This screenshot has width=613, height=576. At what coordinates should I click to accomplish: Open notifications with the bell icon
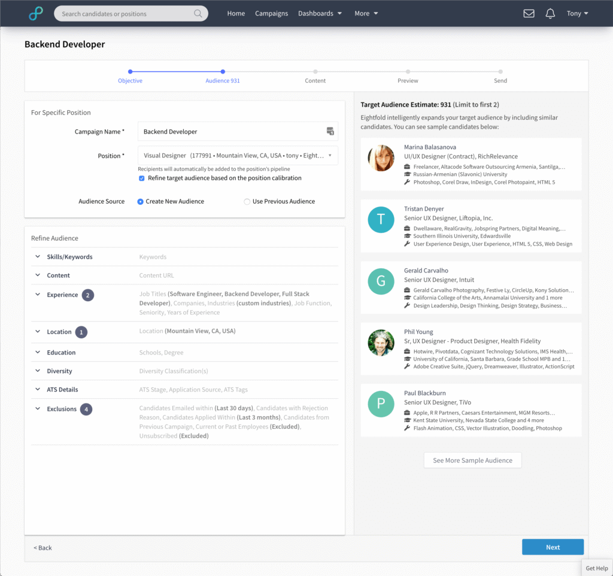click(550, 13)
